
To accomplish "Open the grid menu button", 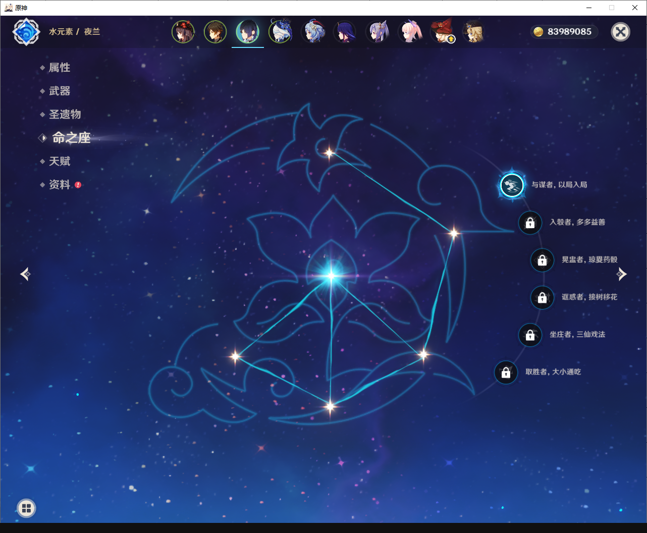I will (26, 508).
